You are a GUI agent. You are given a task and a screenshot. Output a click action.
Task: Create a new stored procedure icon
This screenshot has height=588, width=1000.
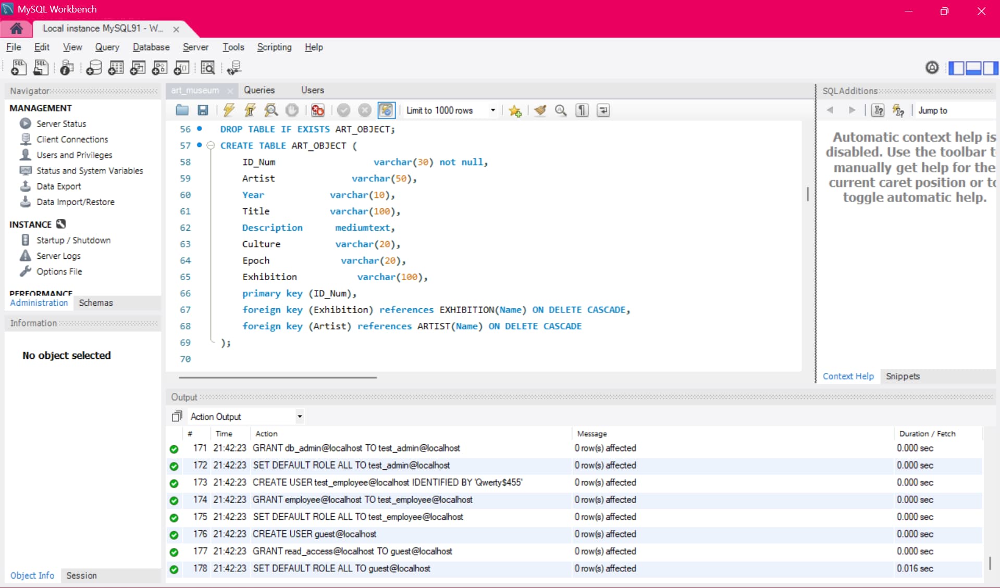pyautogui.click(x=159, y=68)
